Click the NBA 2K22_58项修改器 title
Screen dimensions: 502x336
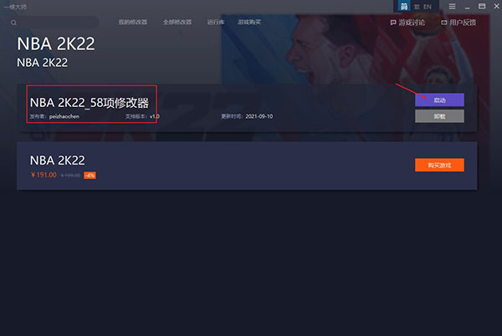(x=90, y=103)
